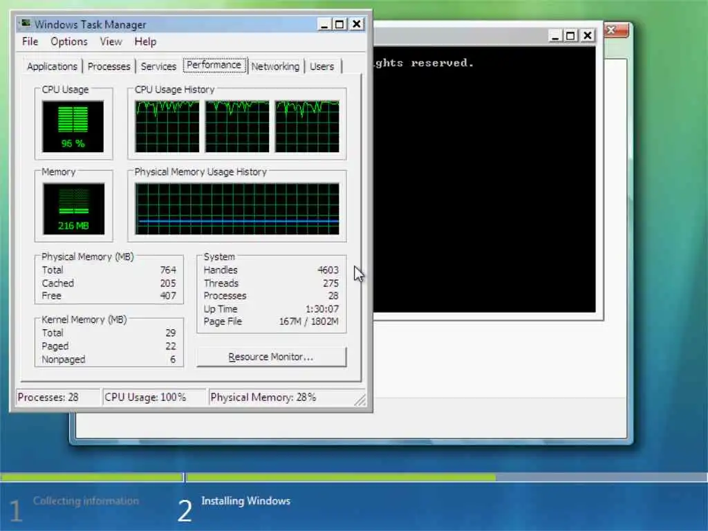Switch to the Users tab
Screen dimensions: 708x531
pyautogui.click(x=322, y=66)
